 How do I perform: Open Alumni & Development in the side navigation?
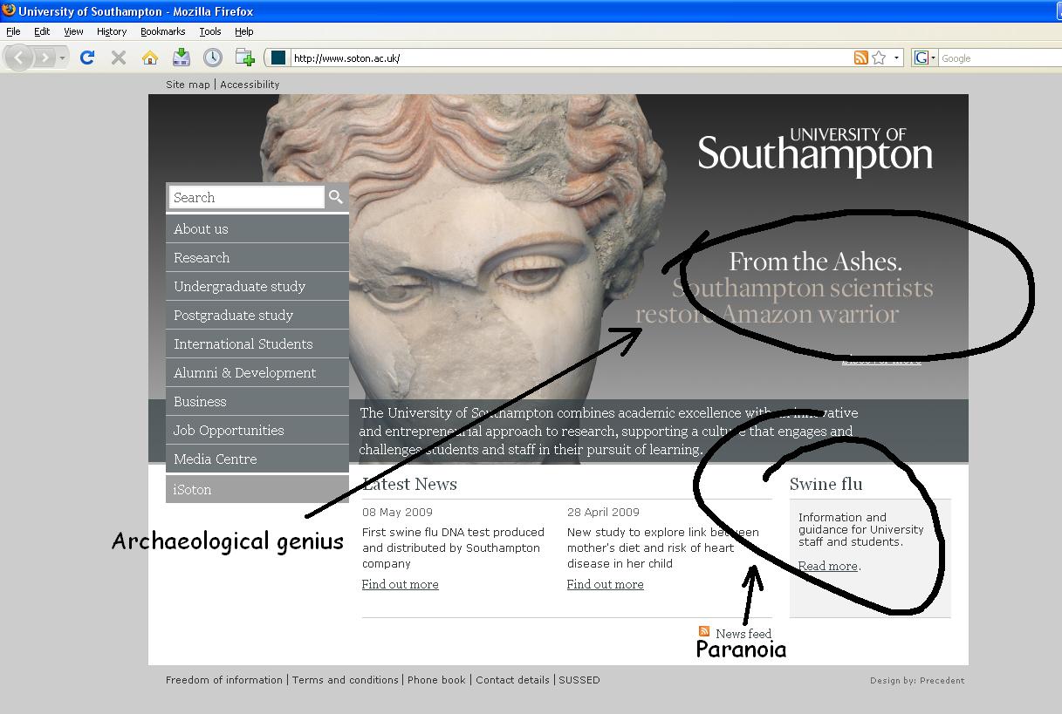tap(257, 372)
